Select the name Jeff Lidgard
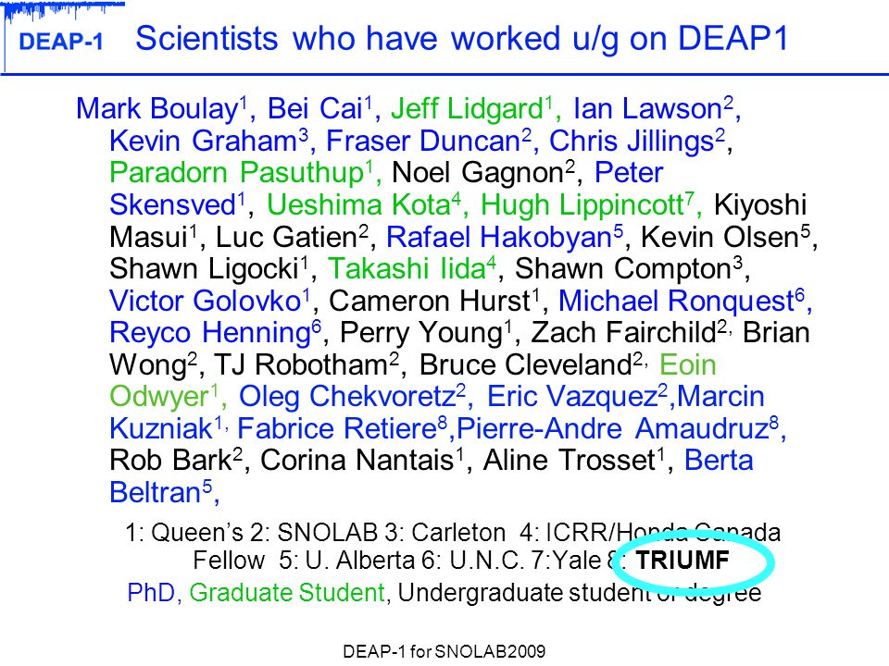Screen dimensions: 889x666 (467, 109)
